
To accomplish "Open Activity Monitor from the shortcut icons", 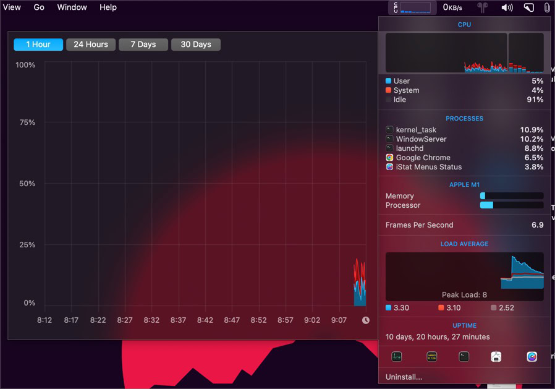I will [x=396, y=357].
